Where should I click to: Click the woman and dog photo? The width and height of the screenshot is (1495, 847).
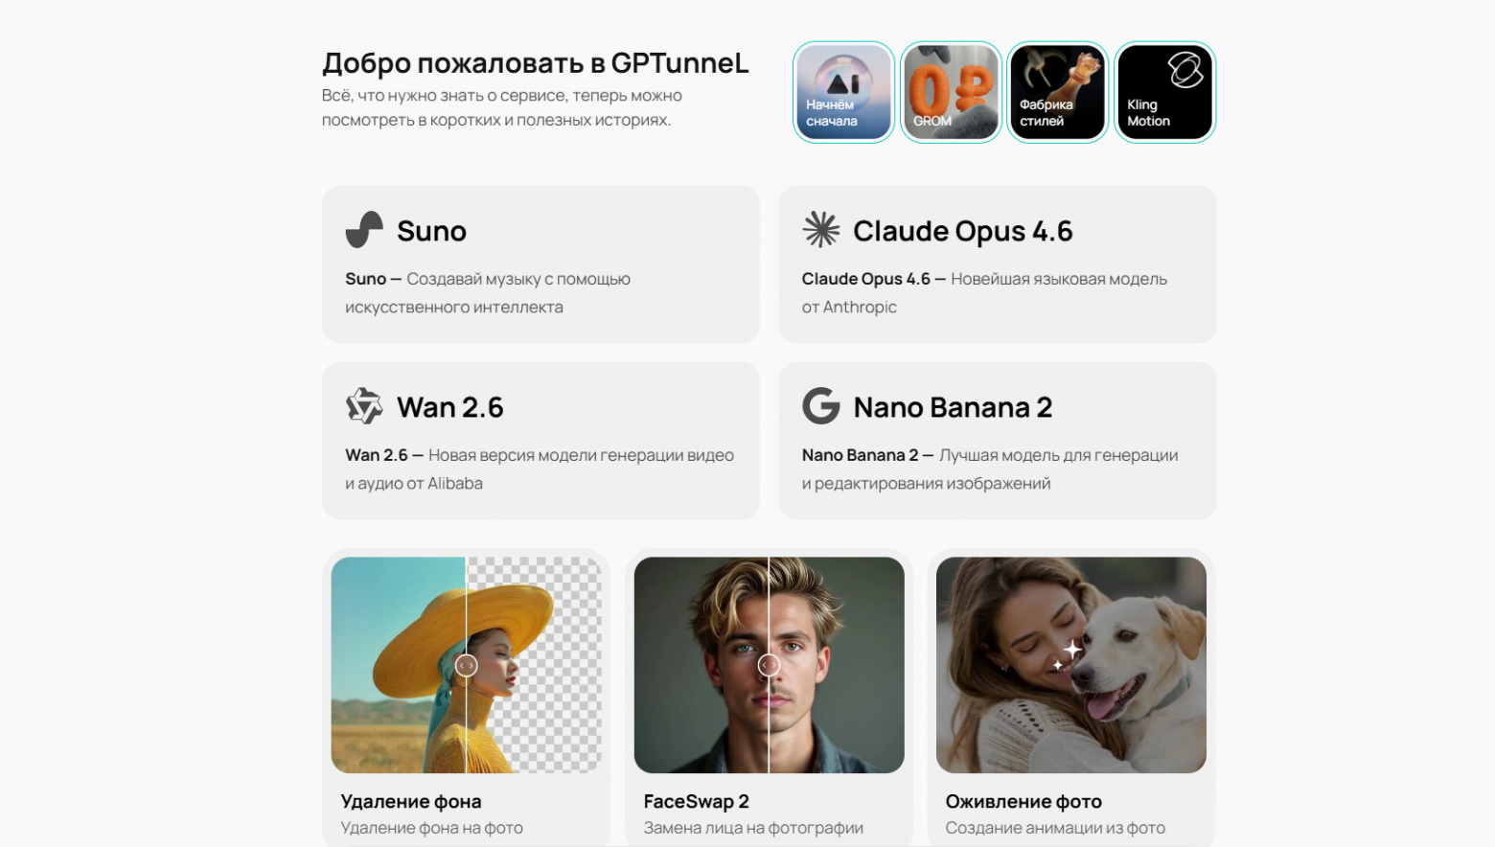(1071, 665)
